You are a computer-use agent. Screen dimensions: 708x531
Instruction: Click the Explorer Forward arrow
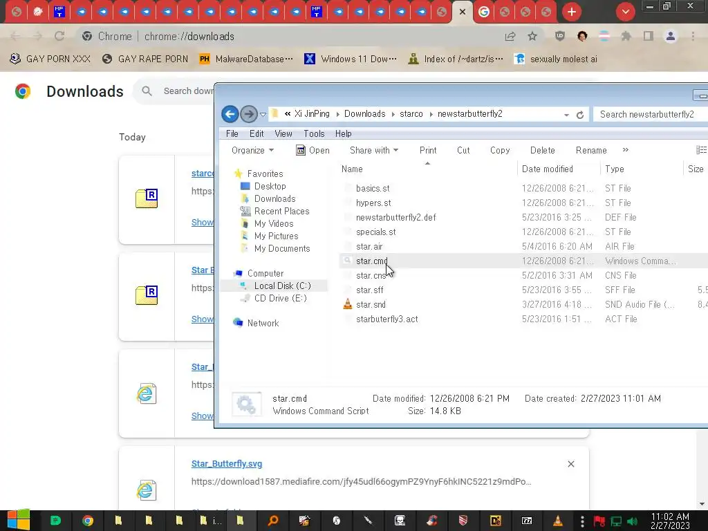(248, 114)
